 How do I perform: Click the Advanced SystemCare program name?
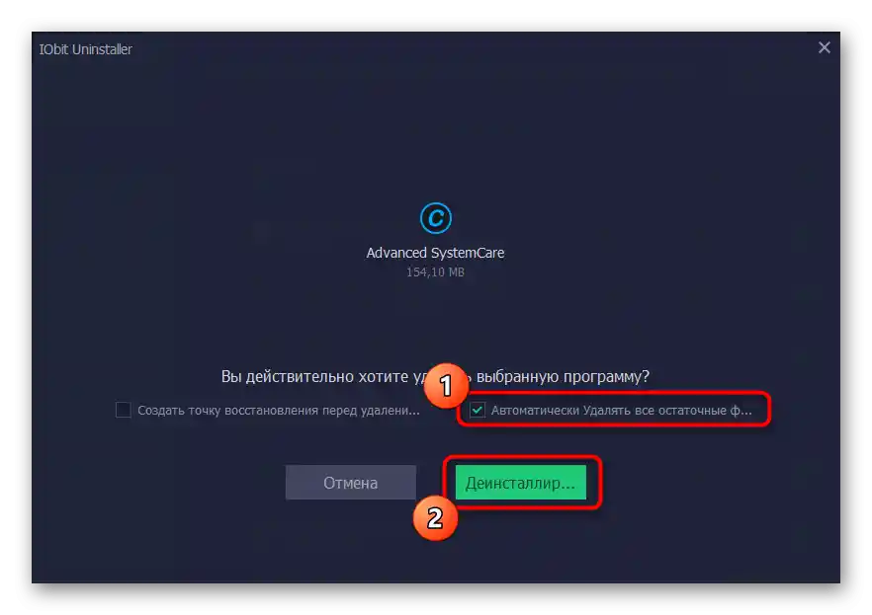coord(435,253)
